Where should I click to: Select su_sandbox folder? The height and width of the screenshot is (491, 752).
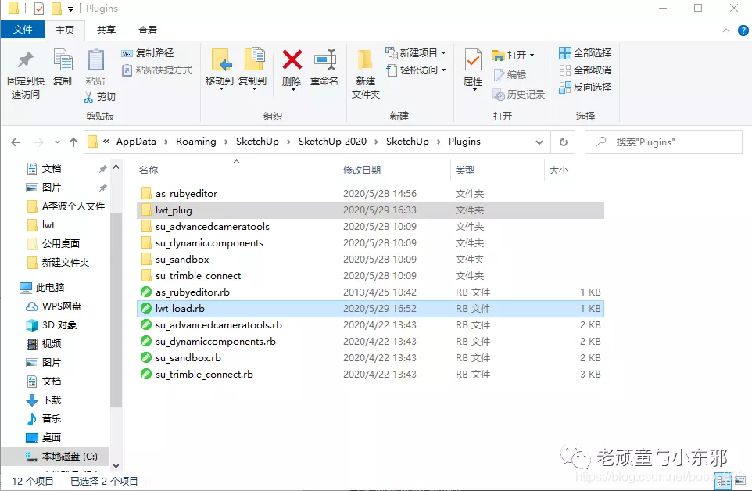coord(371,260)
